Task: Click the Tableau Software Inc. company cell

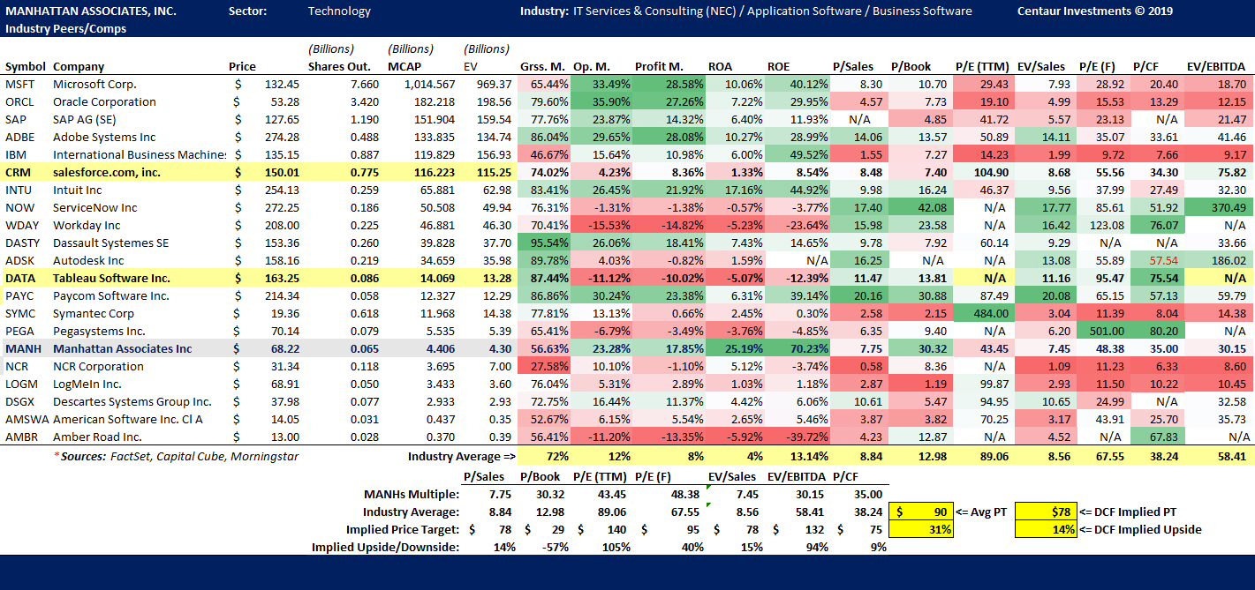Action: (111, 279)
